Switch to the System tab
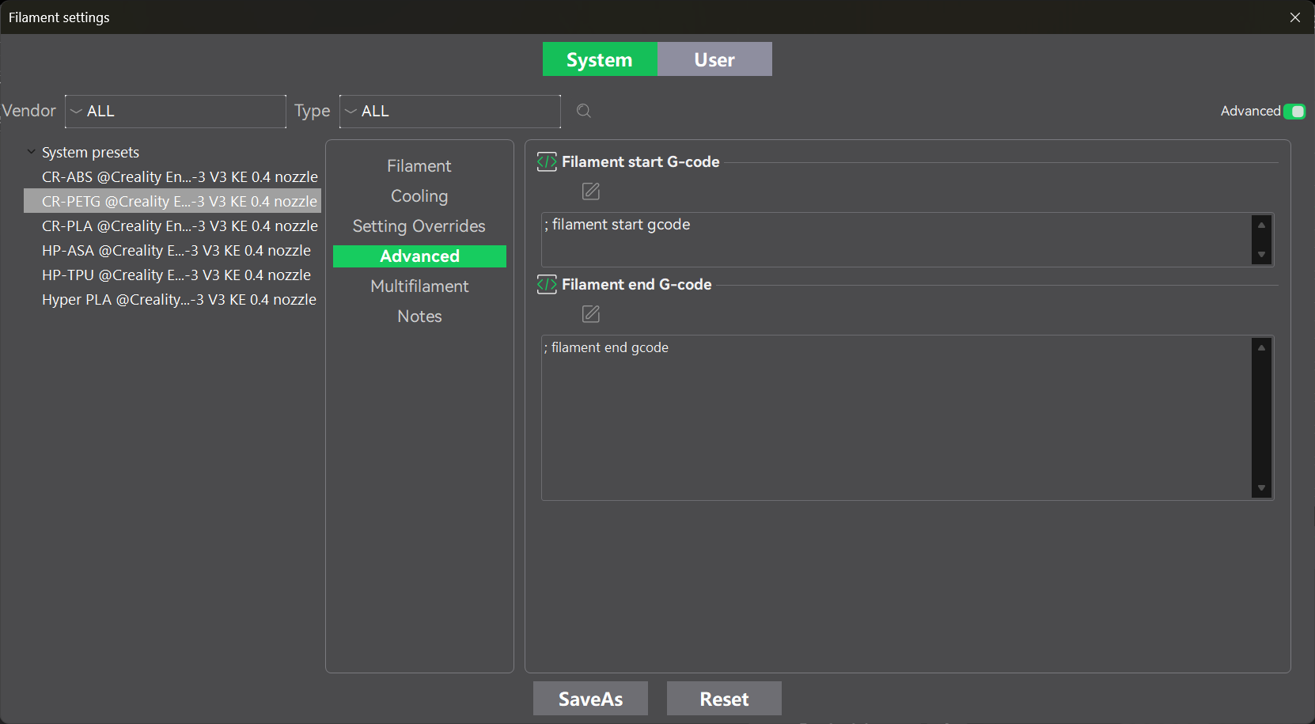This screenshot has width=1315, height=724. point(600,59)
